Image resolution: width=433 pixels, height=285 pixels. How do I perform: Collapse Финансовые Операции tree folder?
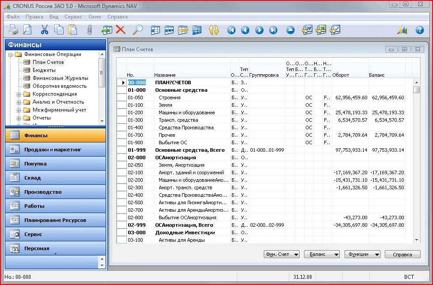pos(10,55)
